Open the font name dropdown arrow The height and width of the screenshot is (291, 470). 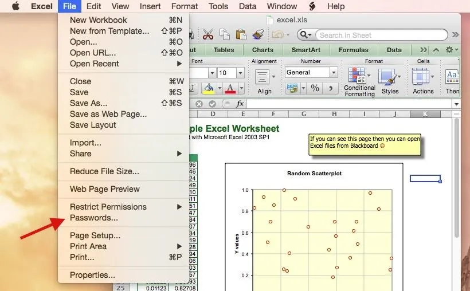pos(212,73)
